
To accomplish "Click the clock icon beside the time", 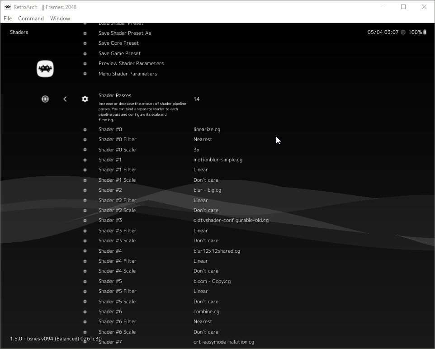I will tap(403, 32).
